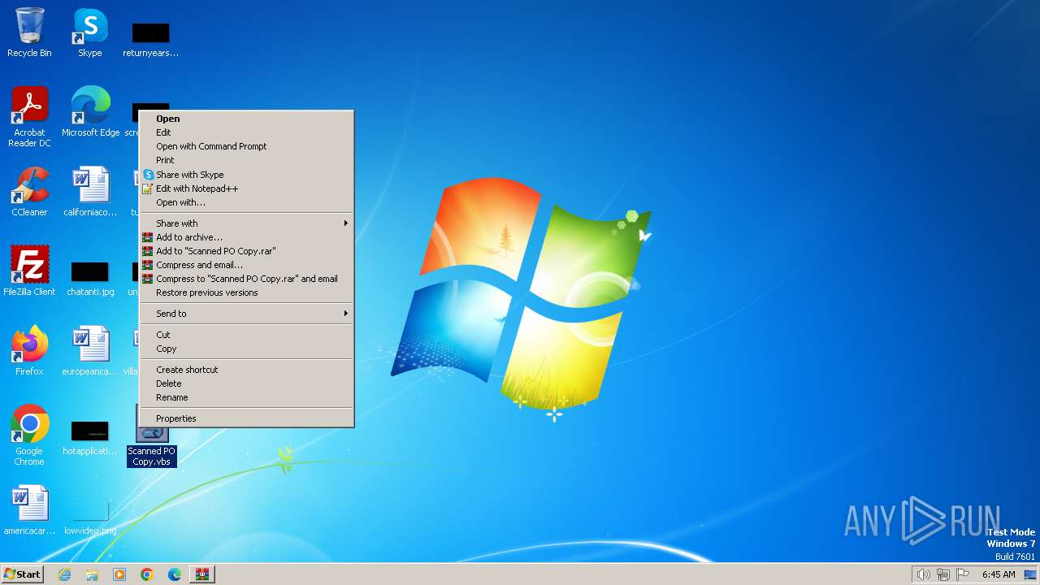Select Share with Skype
Image resolution: width=1040 pixels, height=585 pixels.
pyautogui.click(x=247, y=175)
